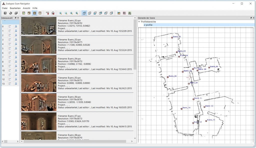Viewport: 256px width, 148px height.
Task: Click the scan list vertical scrollbar thumb
Action: (x=135, y=45)
